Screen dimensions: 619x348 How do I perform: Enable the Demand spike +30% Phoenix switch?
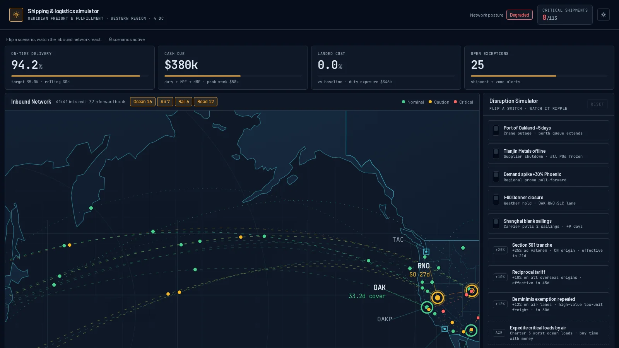496,177
